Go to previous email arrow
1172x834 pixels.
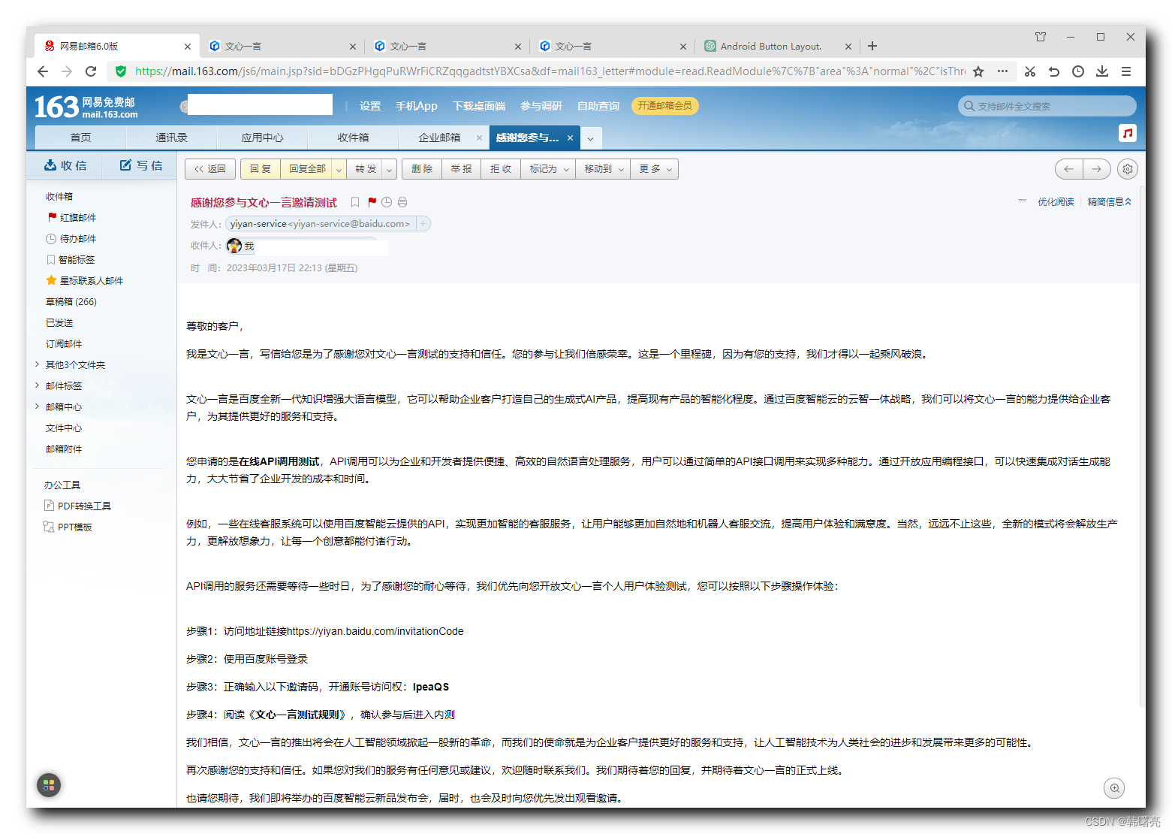click(x=1068, y=169)
